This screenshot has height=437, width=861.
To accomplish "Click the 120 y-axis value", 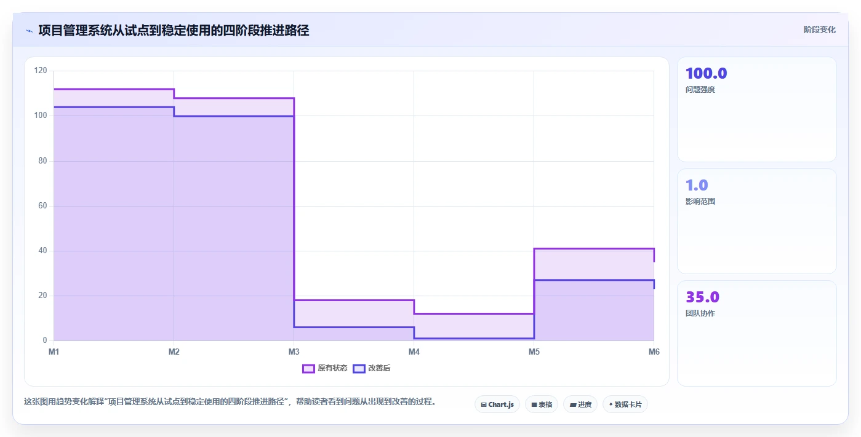I will (41, 71).
